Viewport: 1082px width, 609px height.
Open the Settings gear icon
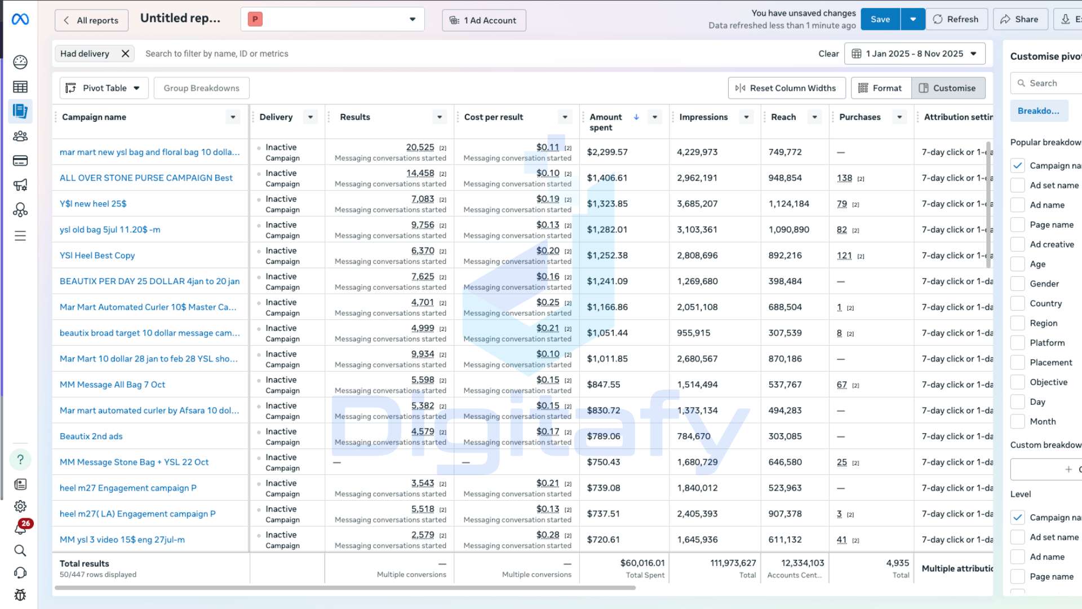coord(20,506)
